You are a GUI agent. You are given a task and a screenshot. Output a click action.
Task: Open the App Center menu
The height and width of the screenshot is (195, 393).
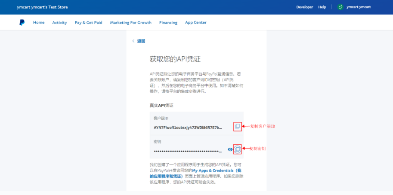tap(196, 22)
